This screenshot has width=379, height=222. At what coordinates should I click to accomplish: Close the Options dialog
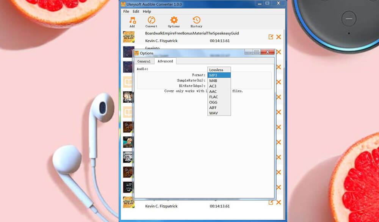click(268, 52)
